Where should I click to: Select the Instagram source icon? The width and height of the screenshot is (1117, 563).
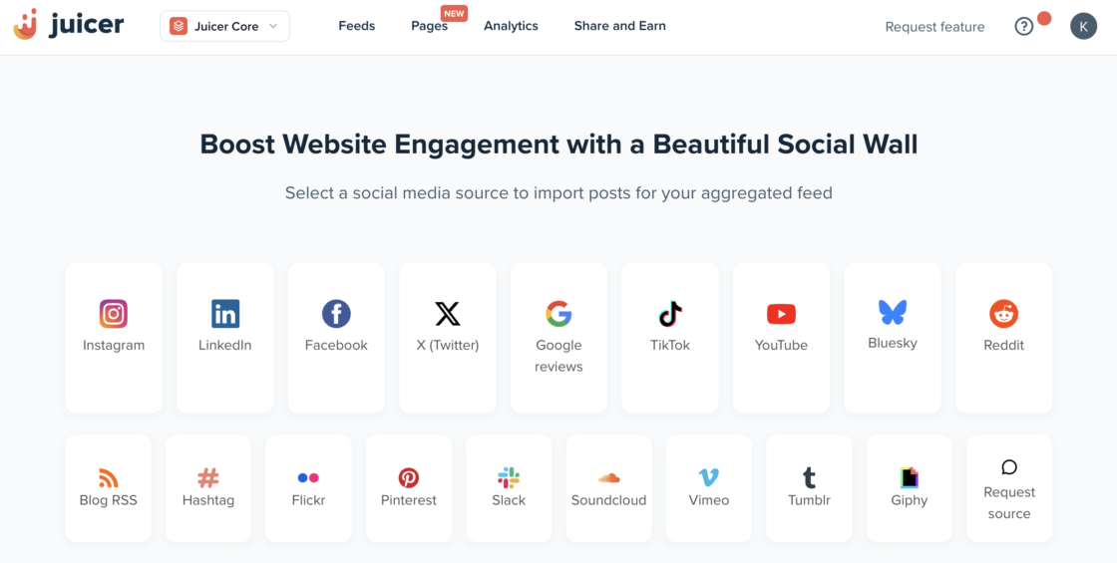coord(114,314)
